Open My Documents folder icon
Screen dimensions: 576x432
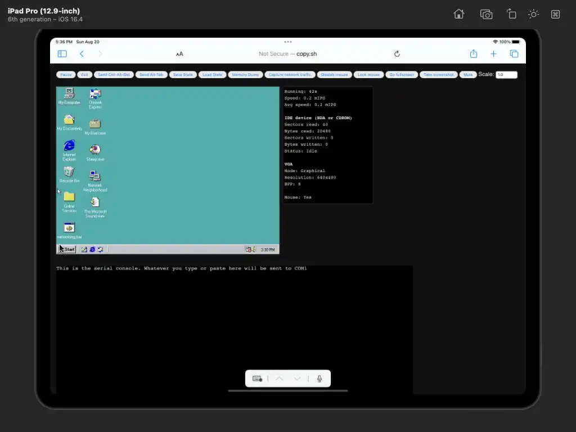point(69,122)
